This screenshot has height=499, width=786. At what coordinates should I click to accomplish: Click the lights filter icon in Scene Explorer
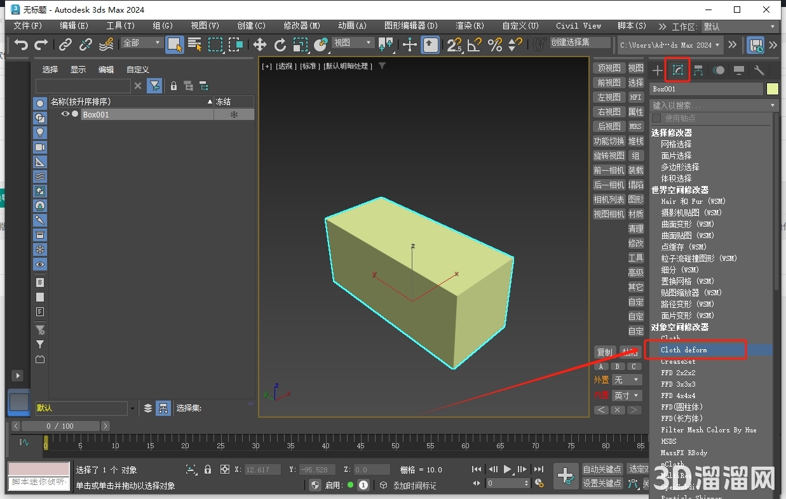[40, 133]
